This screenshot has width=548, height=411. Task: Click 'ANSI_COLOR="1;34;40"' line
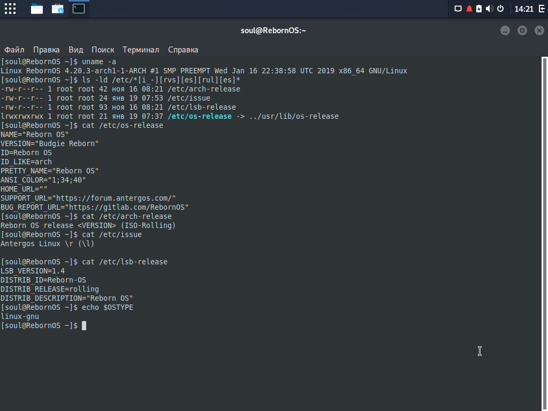[x=43, y=180]
